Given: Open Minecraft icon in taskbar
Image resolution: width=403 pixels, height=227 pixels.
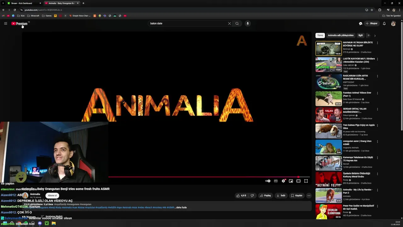Looking at the screenshot, I should tap(47, 223).
